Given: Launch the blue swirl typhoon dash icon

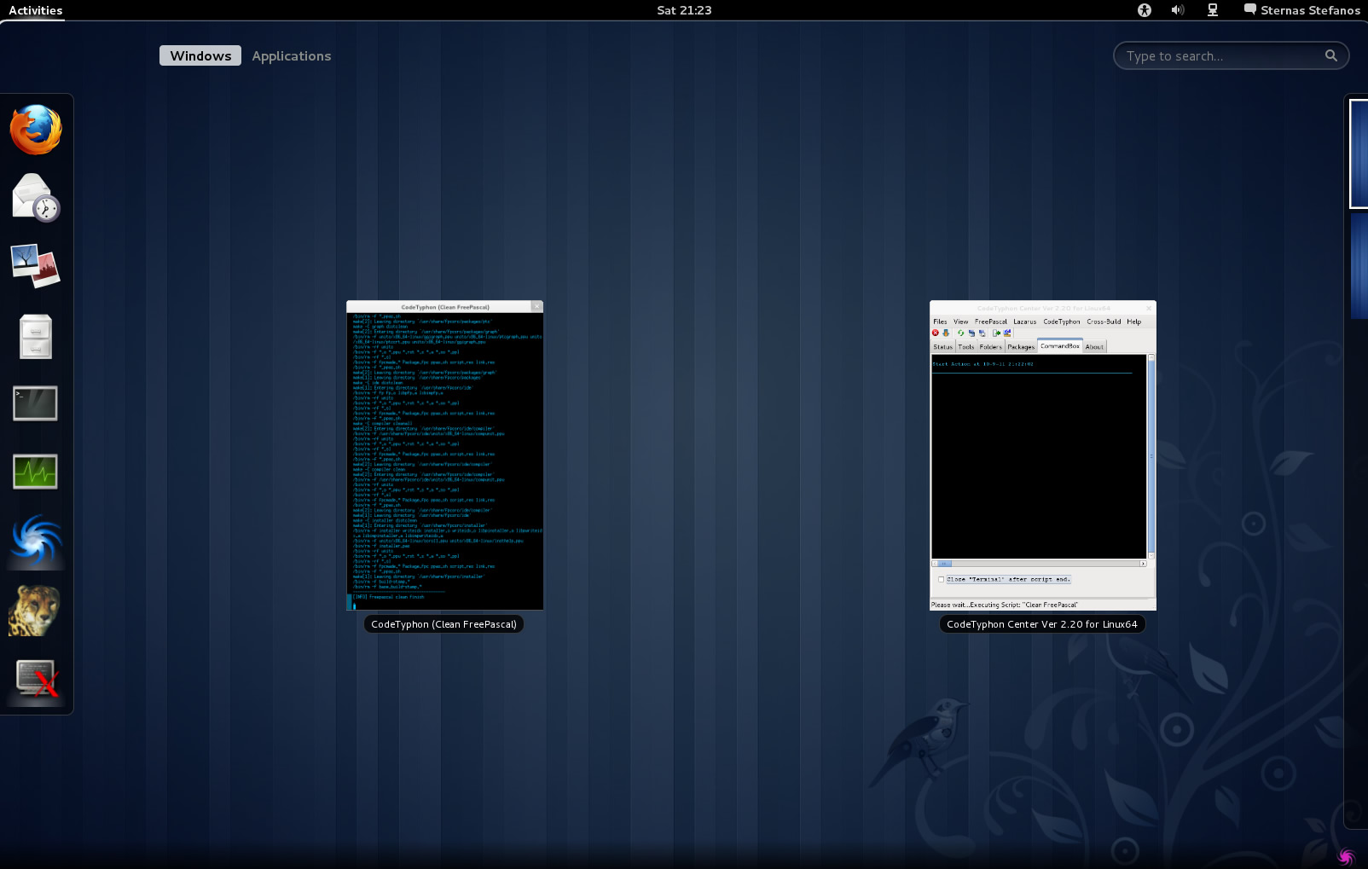Looking at the screenshot, I should click(x=36, y=542).
